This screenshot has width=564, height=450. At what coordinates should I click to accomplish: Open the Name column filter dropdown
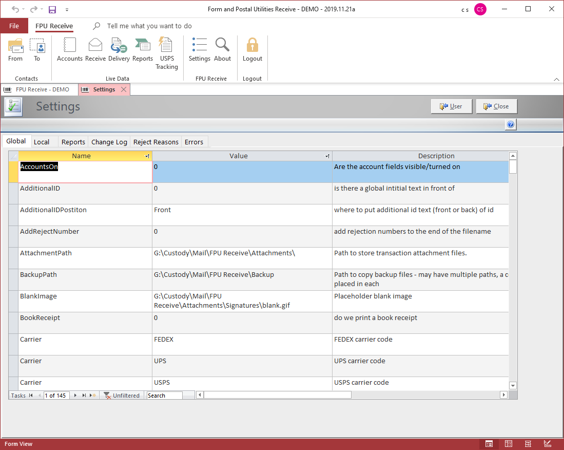click(x=147, y=156)
